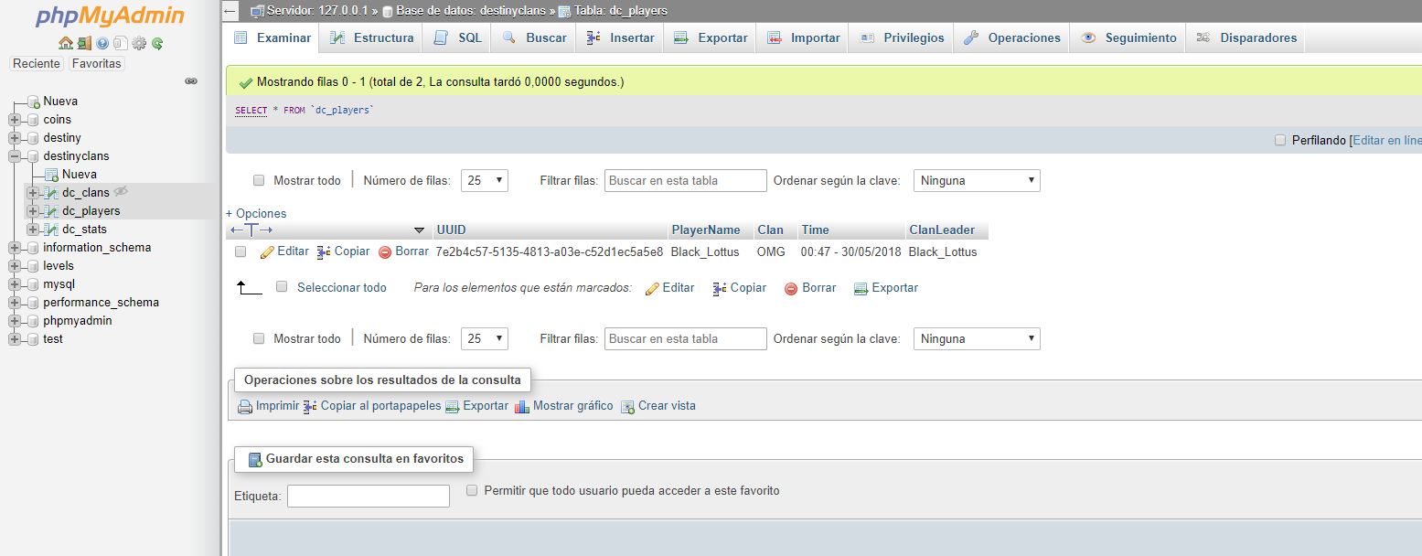Image resolution: width=1422 pixels, height=556 pixels.
Task: Sort by PlayerName column header
Action: pyautogui.click(x=705, y=230)
